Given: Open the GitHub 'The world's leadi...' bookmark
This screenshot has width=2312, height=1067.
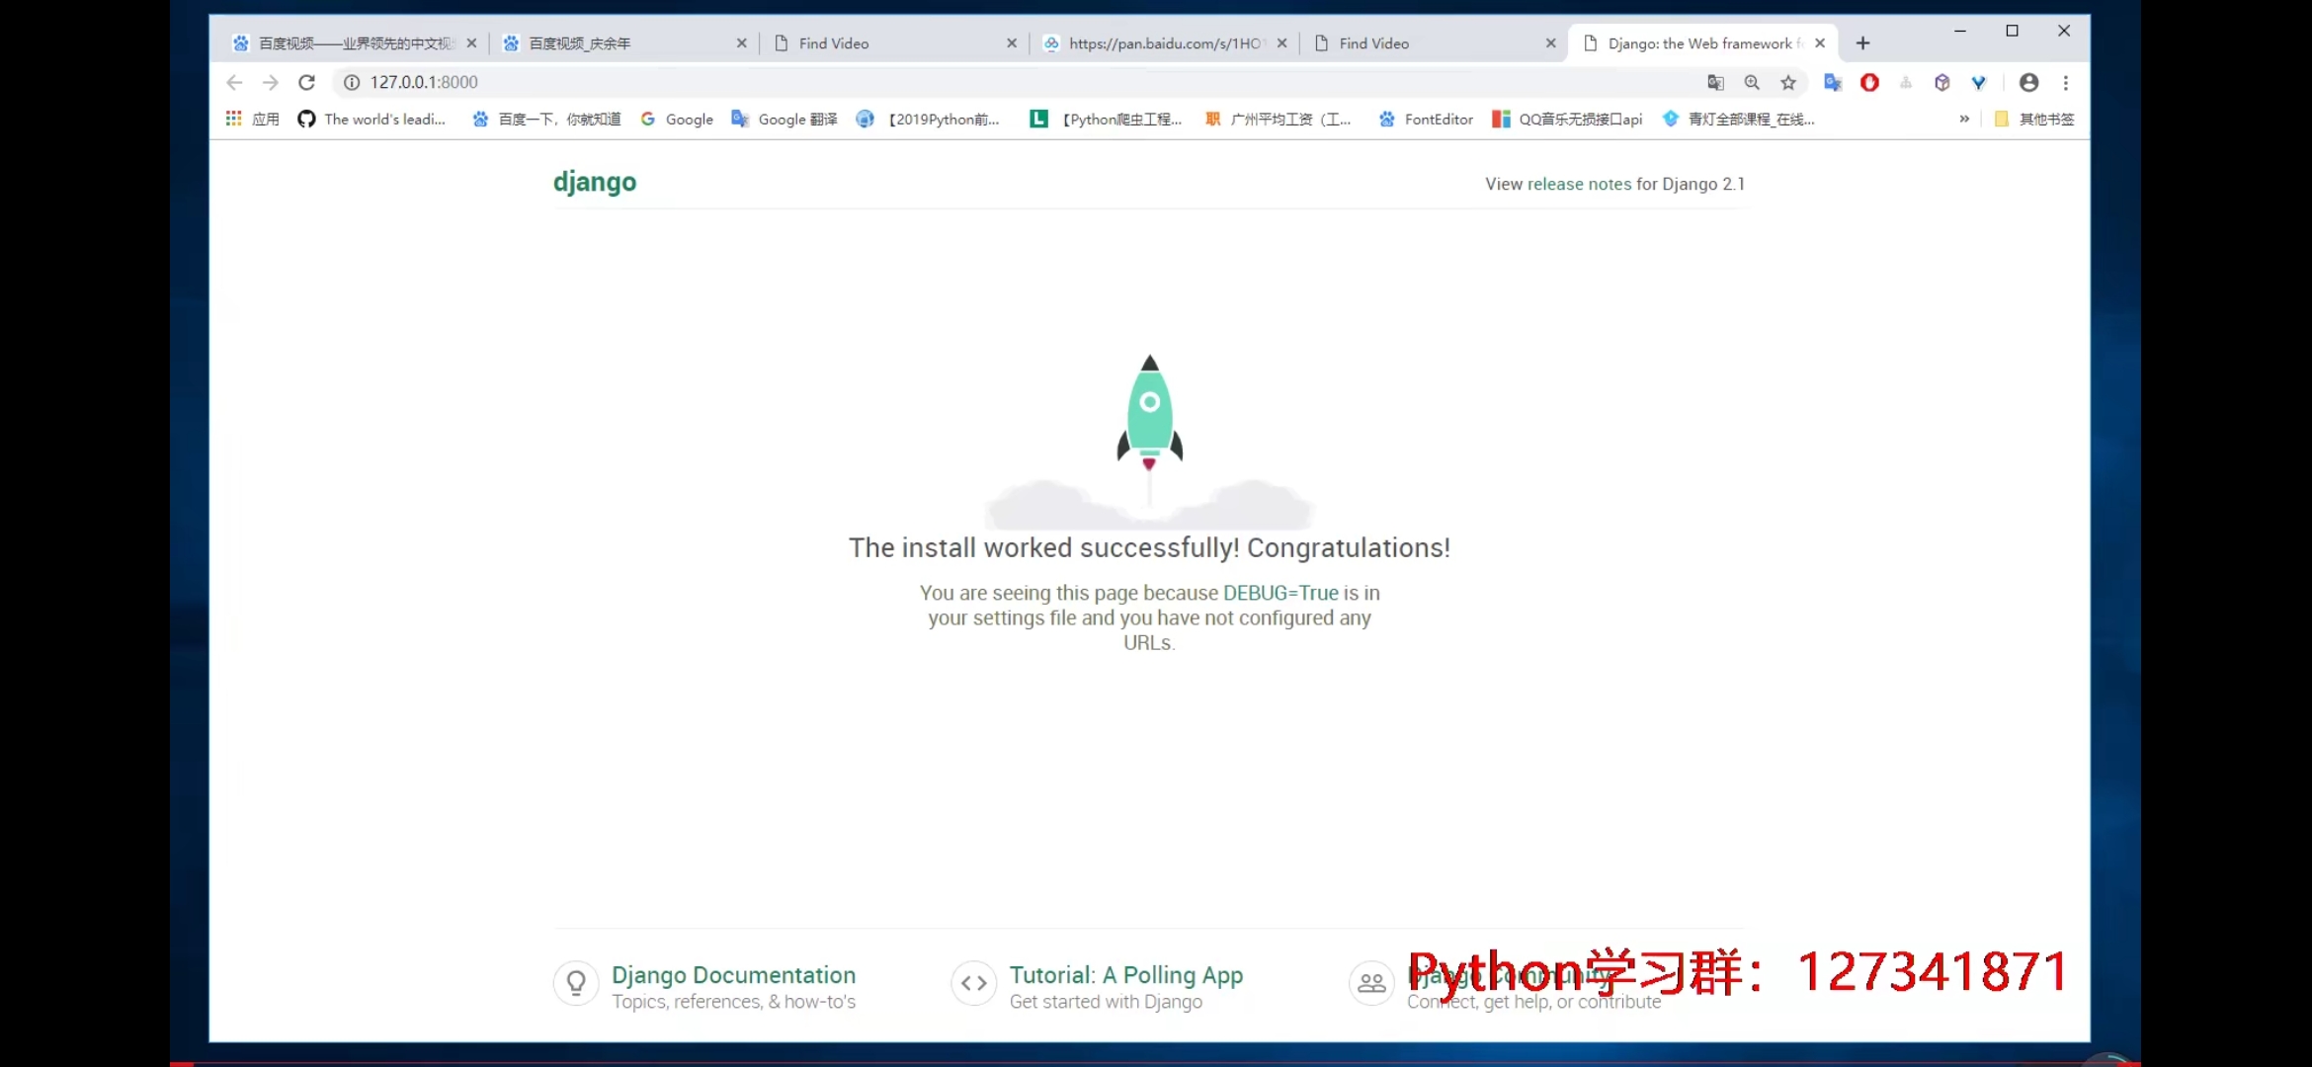Looking at the screenshot, I should point(372,119).
